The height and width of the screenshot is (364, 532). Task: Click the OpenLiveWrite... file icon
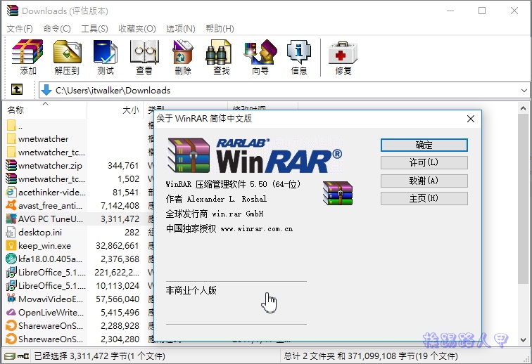coord(11,312)
